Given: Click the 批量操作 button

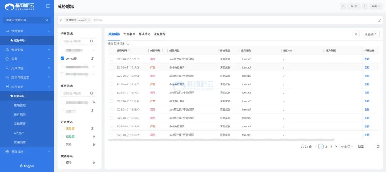Looking at the screenshot, I should click(370, 34).
